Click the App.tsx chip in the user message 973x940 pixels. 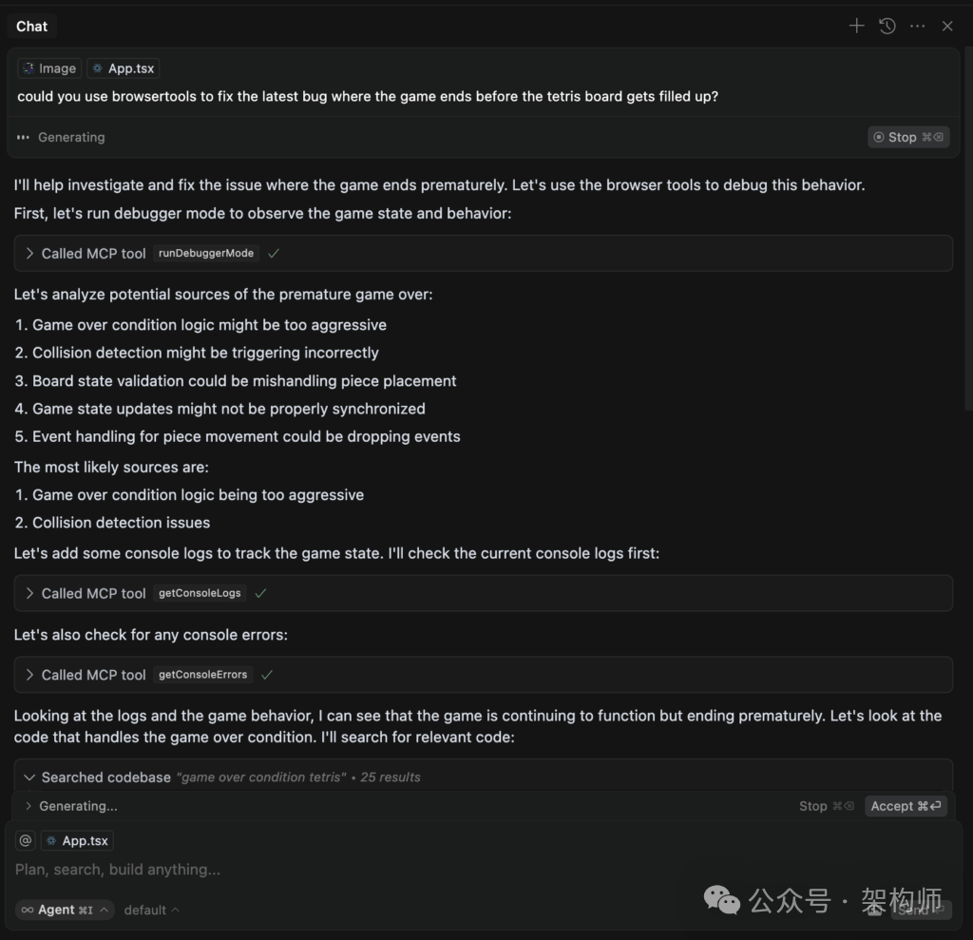(x=123, y=68)
